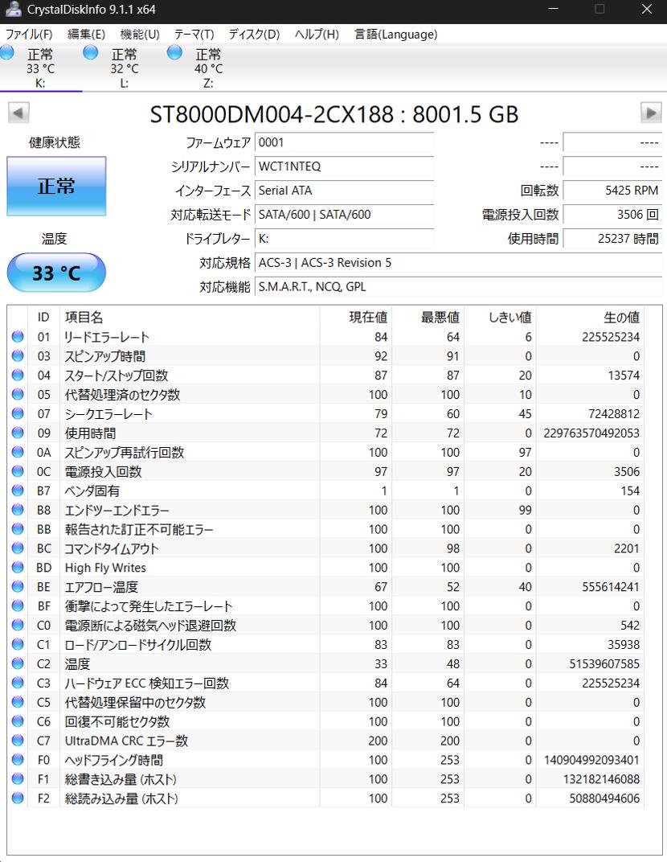This screenshot has width=667, height=862.
Task: Click the drive letter field K:
Action: pyautogui.click(x=345, y=239)
